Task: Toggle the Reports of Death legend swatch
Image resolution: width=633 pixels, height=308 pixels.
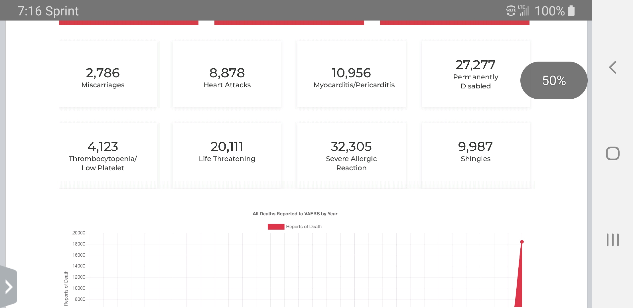Action: coord(276,227)
